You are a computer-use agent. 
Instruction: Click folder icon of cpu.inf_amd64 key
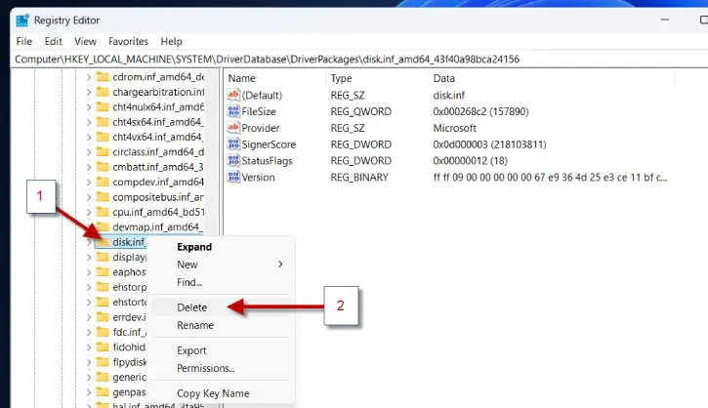[x=103, y=212]
